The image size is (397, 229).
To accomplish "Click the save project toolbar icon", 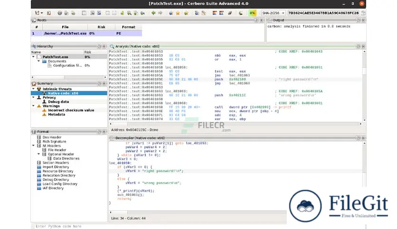I will 37,13.
